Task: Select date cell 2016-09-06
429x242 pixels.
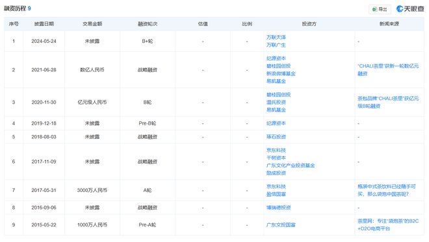Action: click(x=44, y=208)
